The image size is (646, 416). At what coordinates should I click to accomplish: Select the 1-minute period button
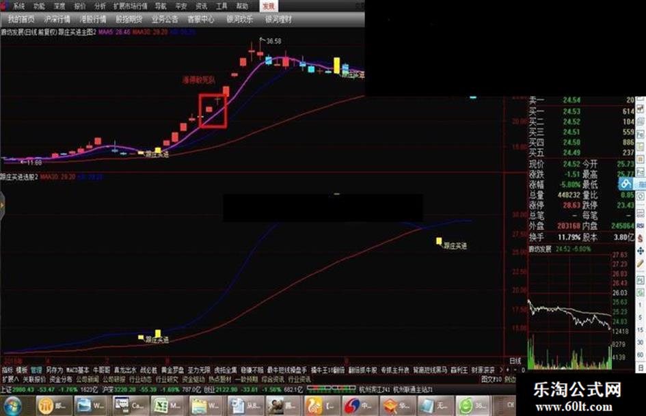(x=640, y=305)
